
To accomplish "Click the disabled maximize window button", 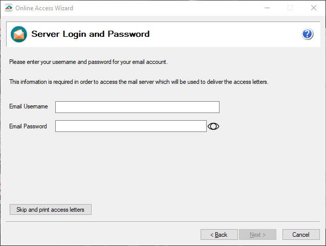I will pos(290,8).
